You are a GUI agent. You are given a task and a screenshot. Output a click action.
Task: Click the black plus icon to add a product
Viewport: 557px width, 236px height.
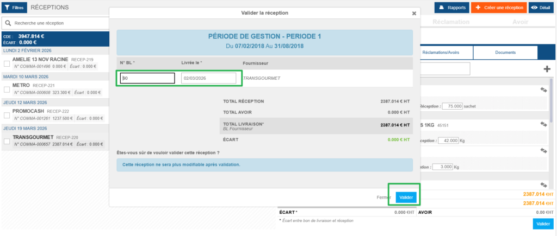click(547, 69)
